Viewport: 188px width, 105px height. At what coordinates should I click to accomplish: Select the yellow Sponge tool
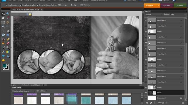click(3, 60)
